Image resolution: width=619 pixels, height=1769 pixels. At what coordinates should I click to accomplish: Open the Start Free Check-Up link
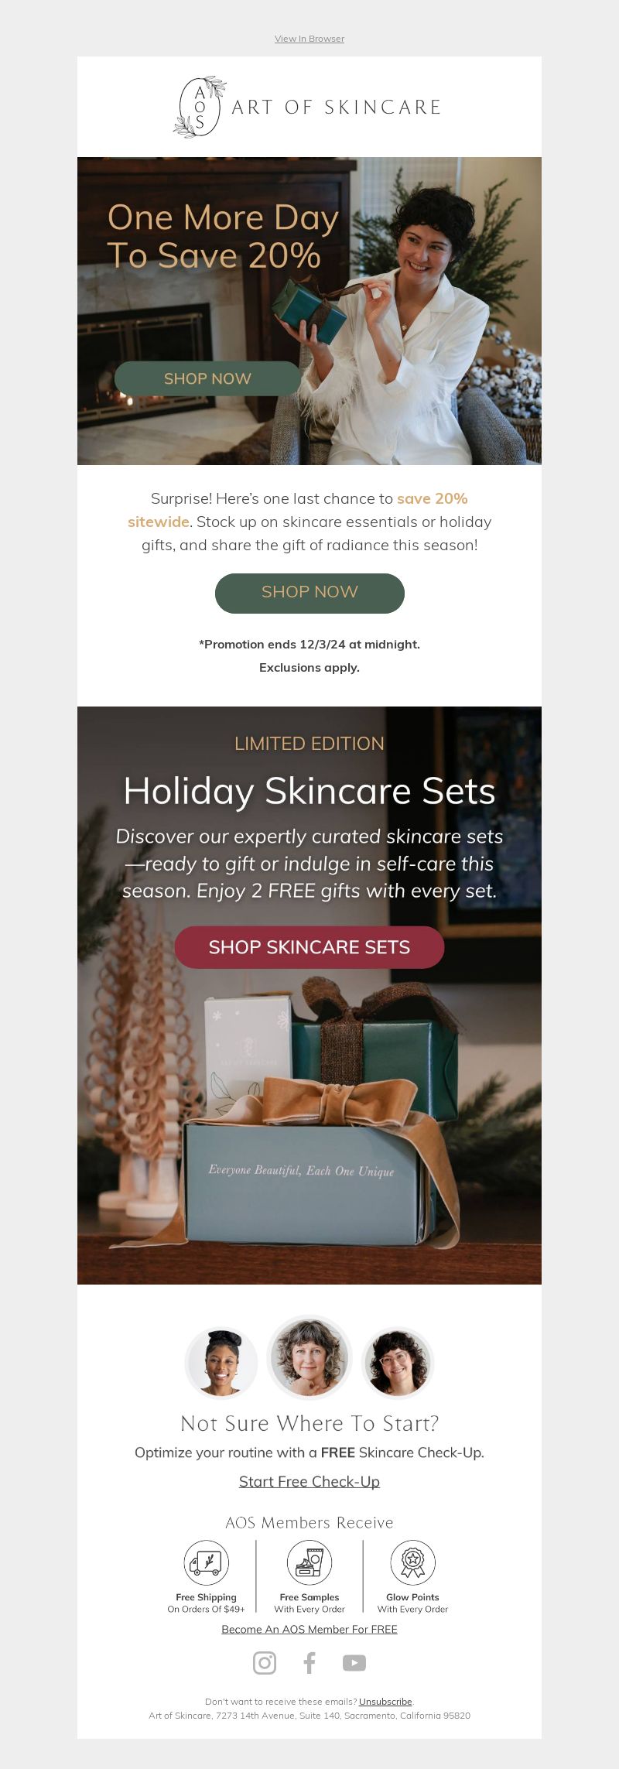click(x=309, y=1481)
